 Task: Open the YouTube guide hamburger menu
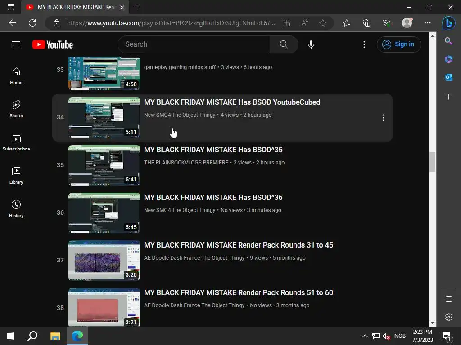(x=16, y=44)
